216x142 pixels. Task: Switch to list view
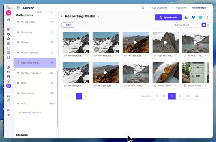(208, 25)
